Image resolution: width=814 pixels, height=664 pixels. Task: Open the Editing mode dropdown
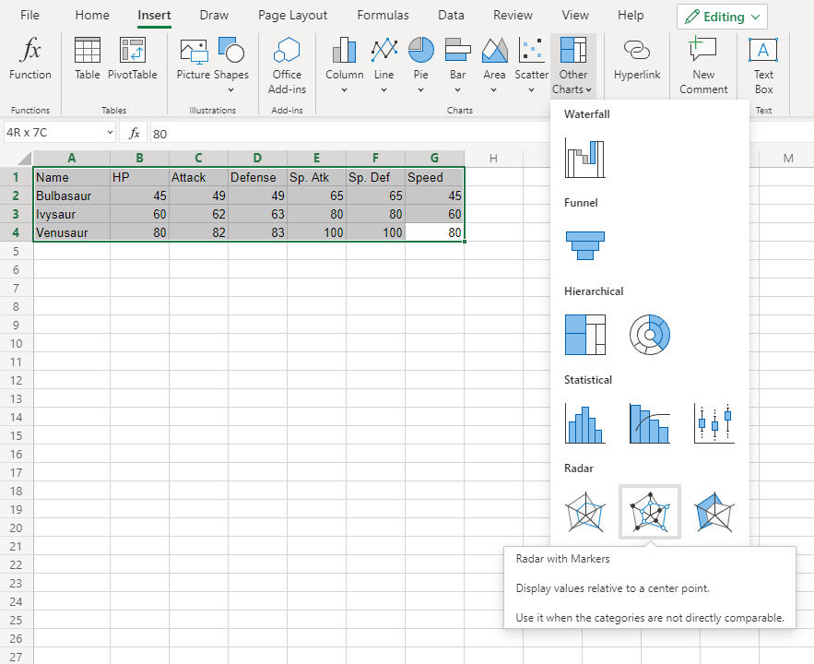722,17
